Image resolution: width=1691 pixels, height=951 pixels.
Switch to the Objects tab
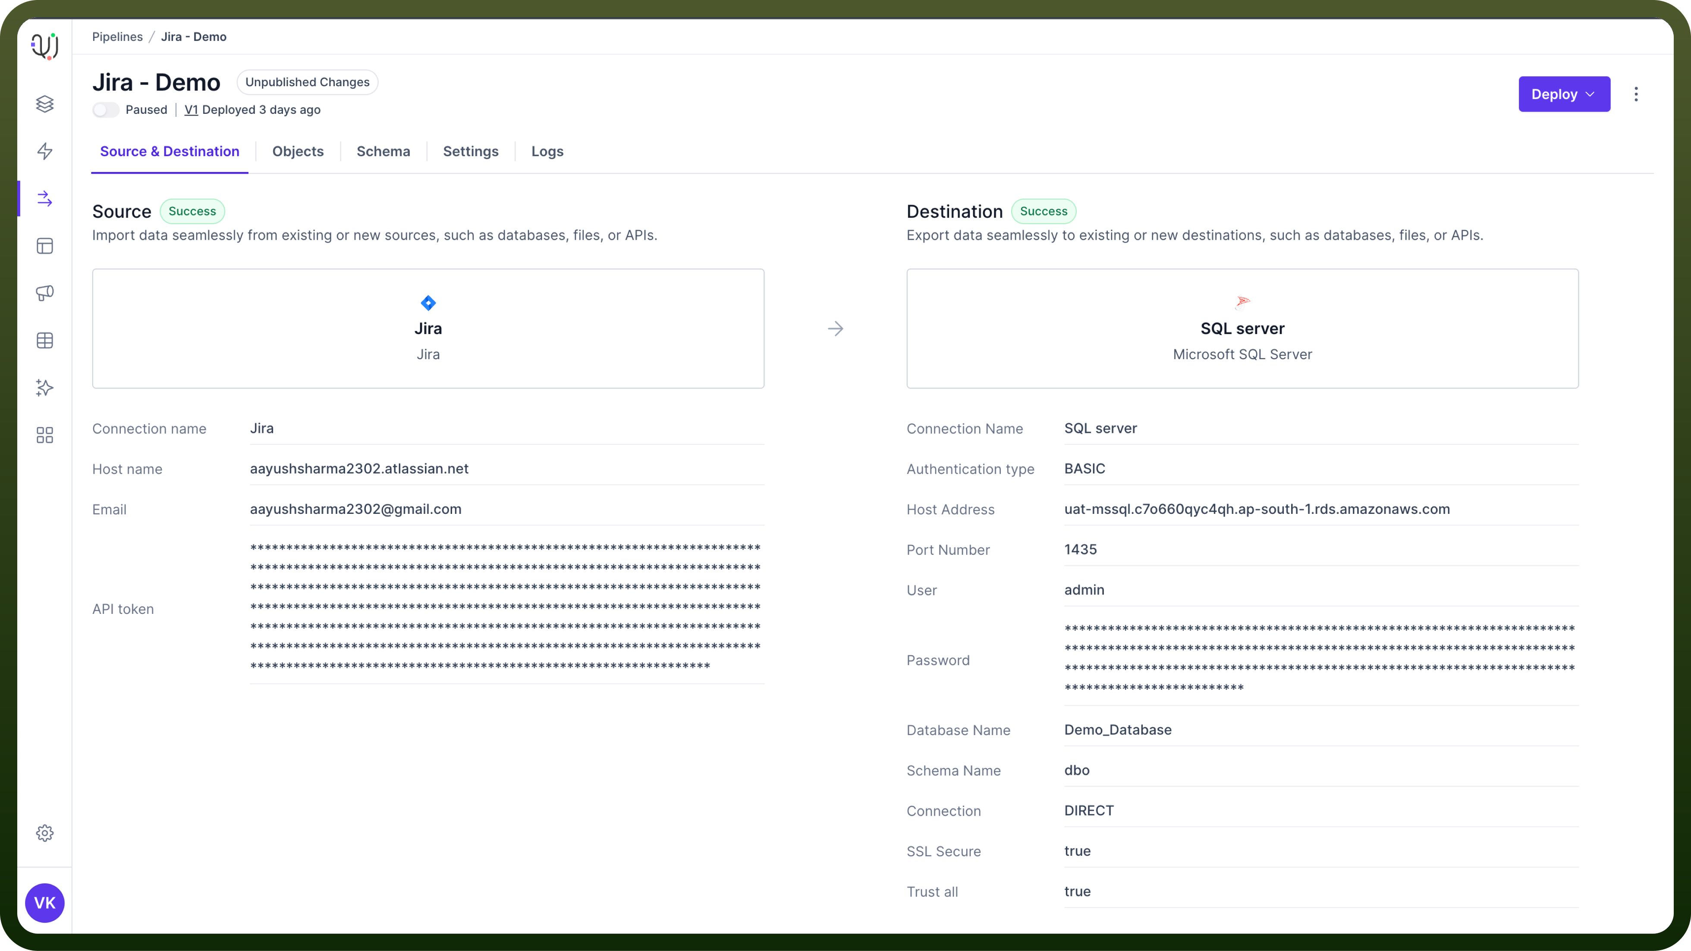(x=298, y=151)
